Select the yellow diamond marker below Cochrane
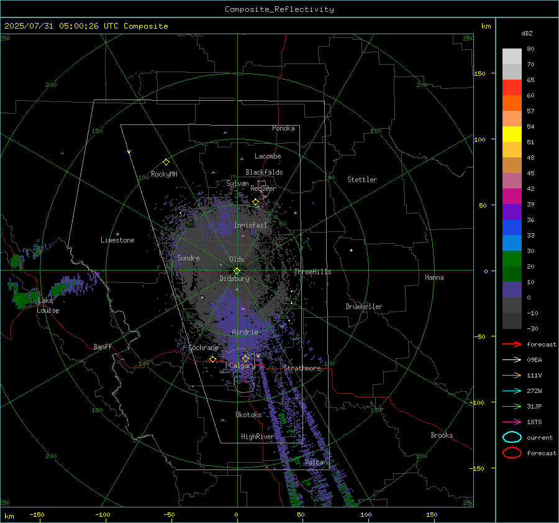This screenshot has width=559, height=523. 212,359
